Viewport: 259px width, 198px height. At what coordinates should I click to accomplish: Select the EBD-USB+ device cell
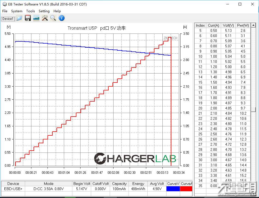point(13,189)
